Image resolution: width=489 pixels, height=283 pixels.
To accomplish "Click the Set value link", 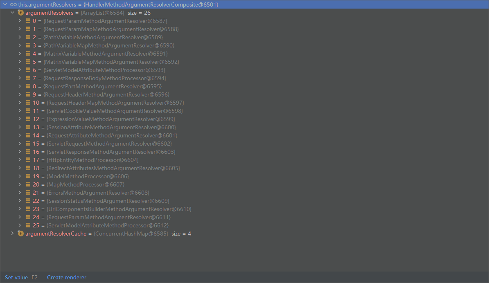I will point(16,277).
